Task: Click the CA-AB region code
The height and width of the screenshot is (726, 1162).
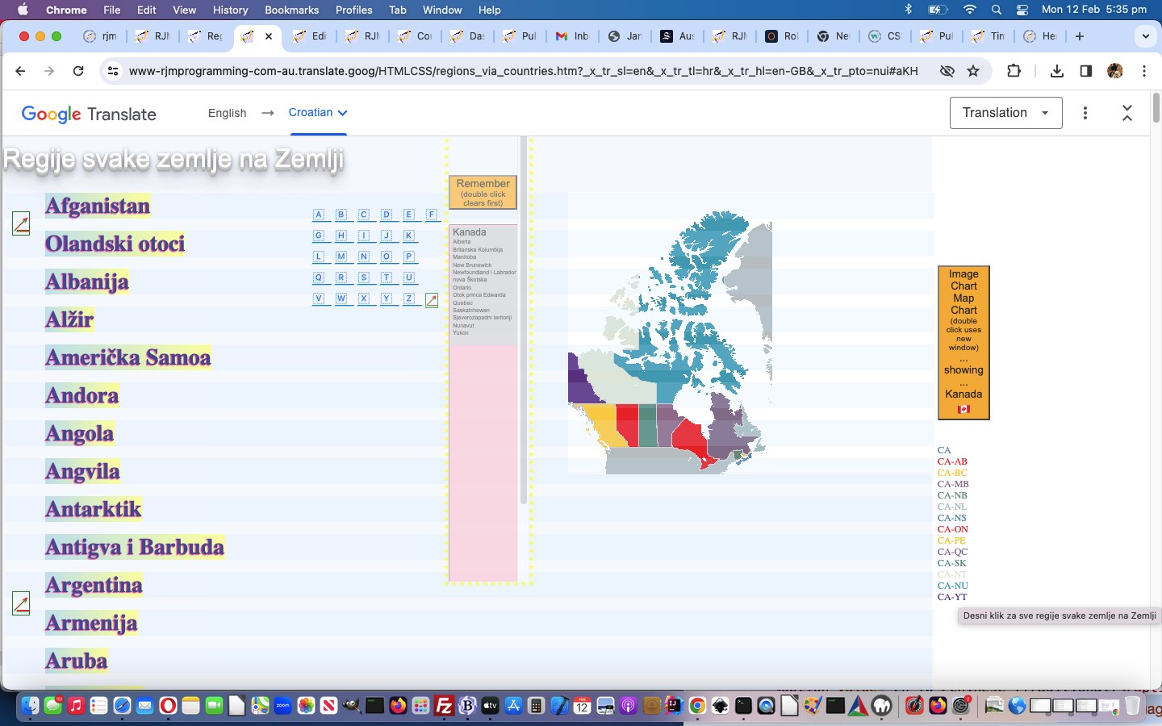Action: (x=952, y=461)
